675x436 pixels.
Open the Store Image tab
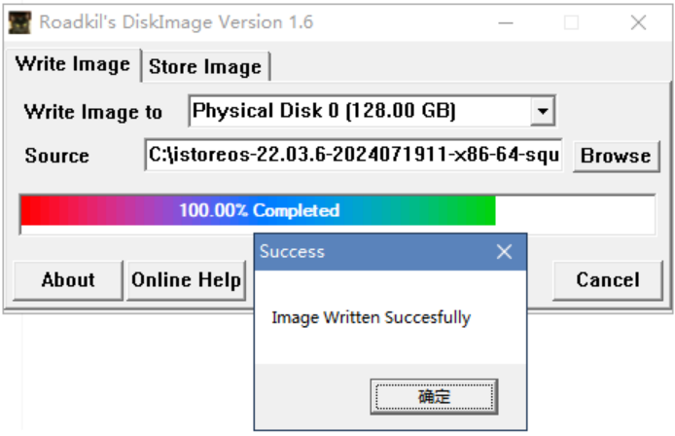[205, 66]
